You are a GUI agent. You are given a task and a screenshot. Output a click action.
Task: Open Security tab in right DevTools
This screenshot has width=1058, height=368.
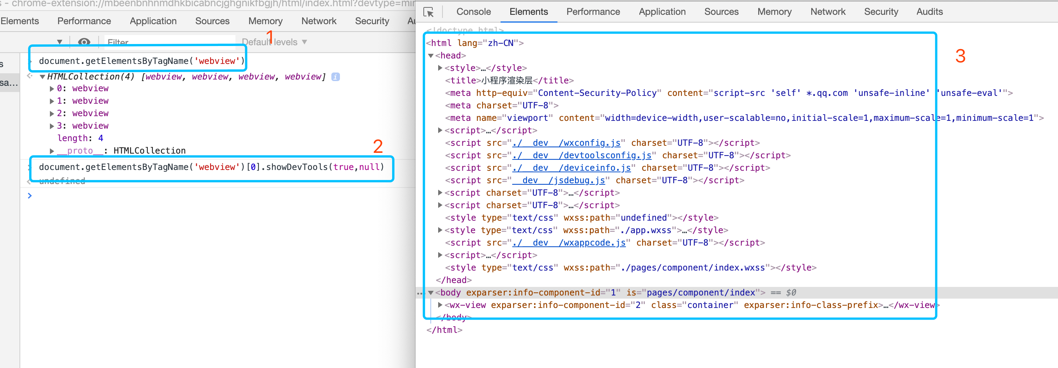coord(881,12)
